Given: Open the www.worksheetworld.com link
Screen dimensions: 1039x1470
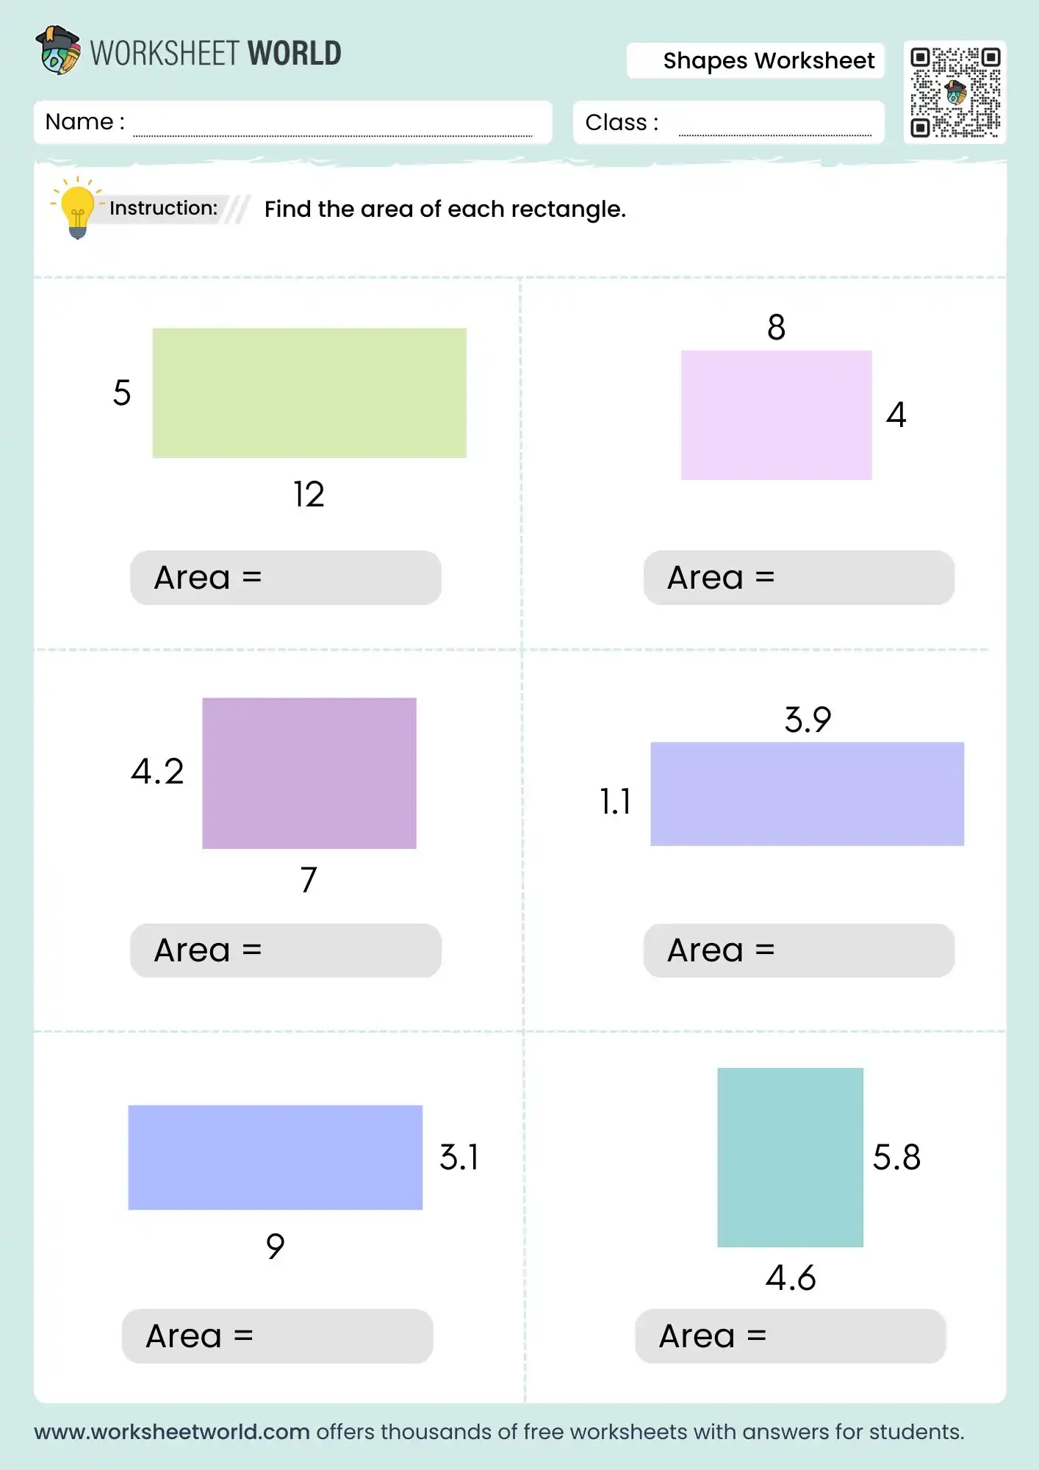Looking at the screenshot, I should pos(172,1432).
